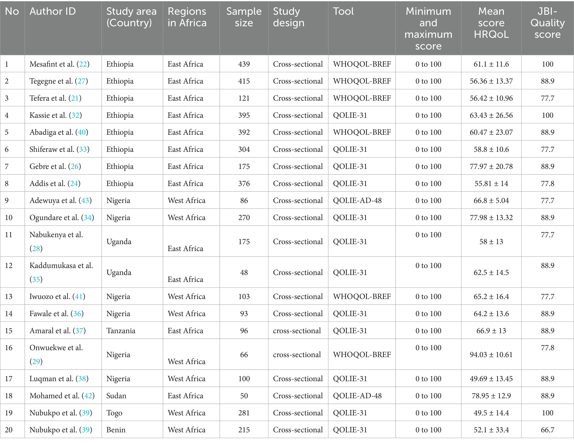This screenshot has height=443, width=574.
Task: Select mean score '94.03 ± 10.61'
Action: click(x=491, y=355)
